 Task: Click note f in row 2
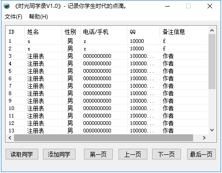[x=164, y=48]
